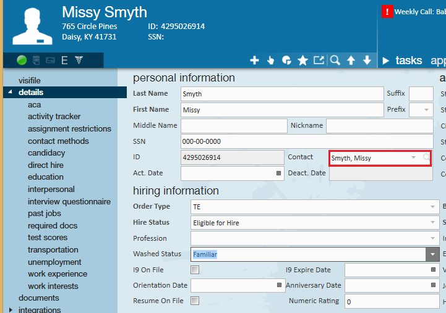Viewport: 446px width, 313px height.
Task: Open the Order Type dropdown
Action: click(x=432, y=207)
